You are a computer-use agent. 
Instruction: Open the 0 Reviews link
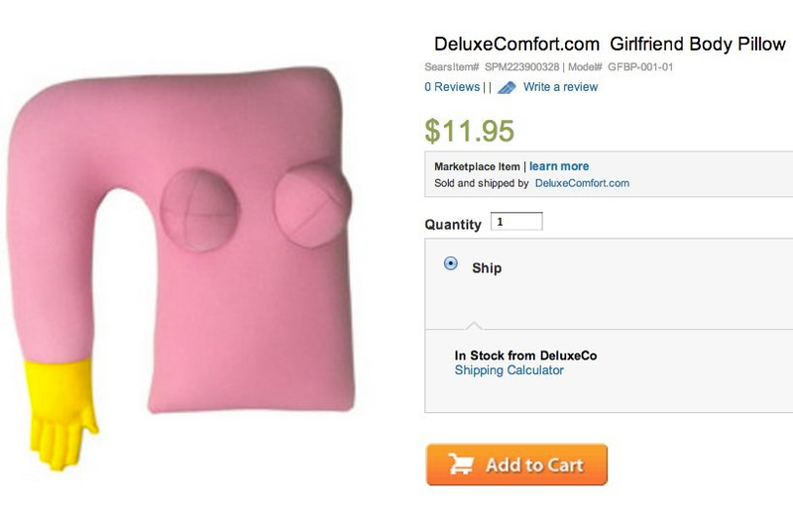(452, 87)
